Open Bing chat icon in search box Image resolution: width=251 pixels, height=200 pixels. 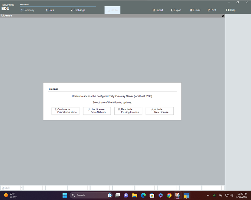click(110, 195)
